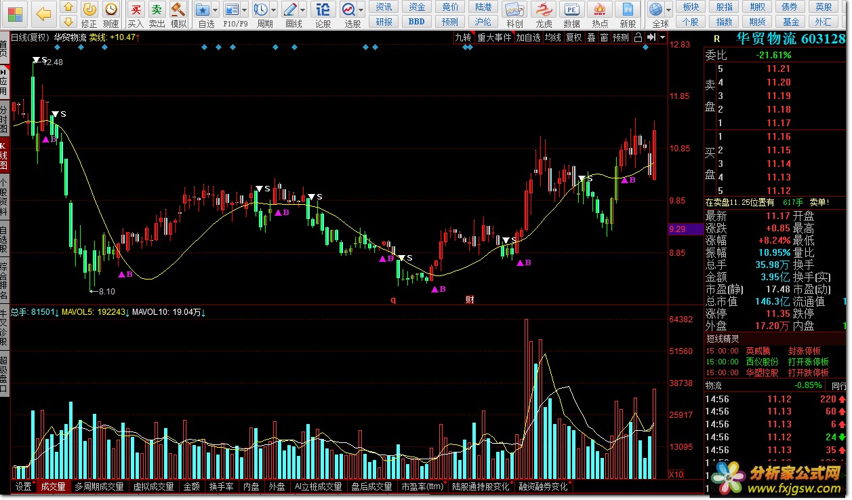Expand the F10/F9 dropdown arrow
The image size is (852, 500).
point(245,11)
